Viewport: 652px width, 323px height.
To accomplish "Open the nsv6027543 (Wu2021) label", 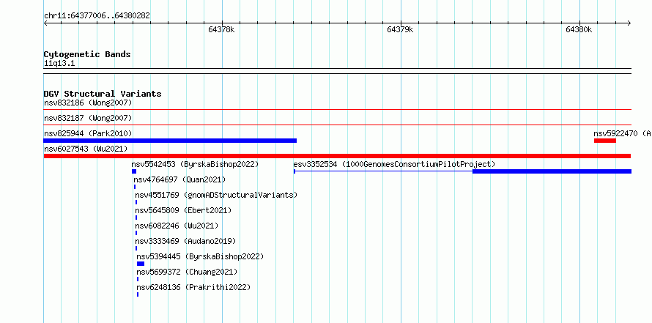I will [86, 149].
